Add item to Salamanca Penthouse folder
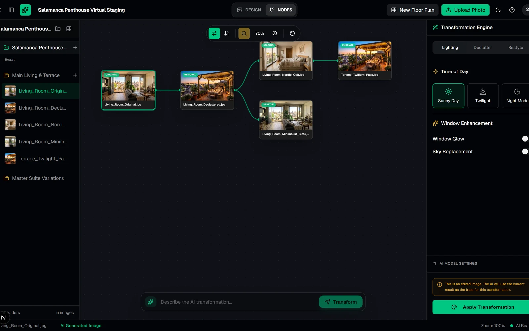Image resolution: width=529 pixels, height=331 pixels. [75, 48]
